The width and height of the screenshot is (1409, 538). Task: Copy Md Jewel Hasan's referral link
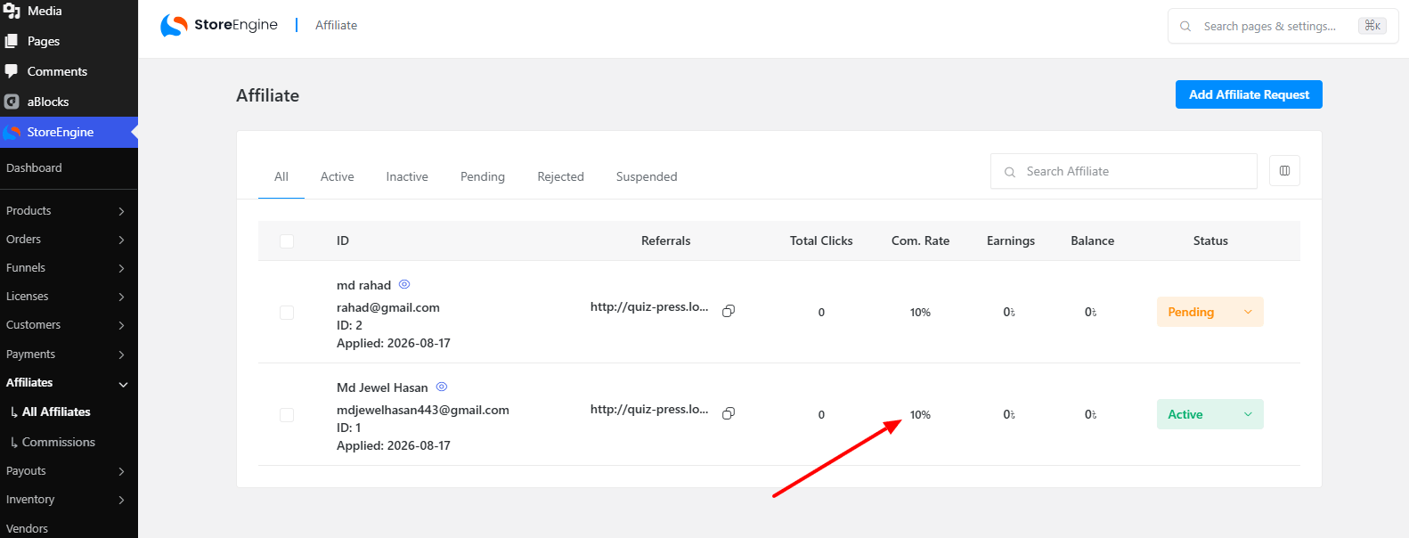tap(729, 413)
